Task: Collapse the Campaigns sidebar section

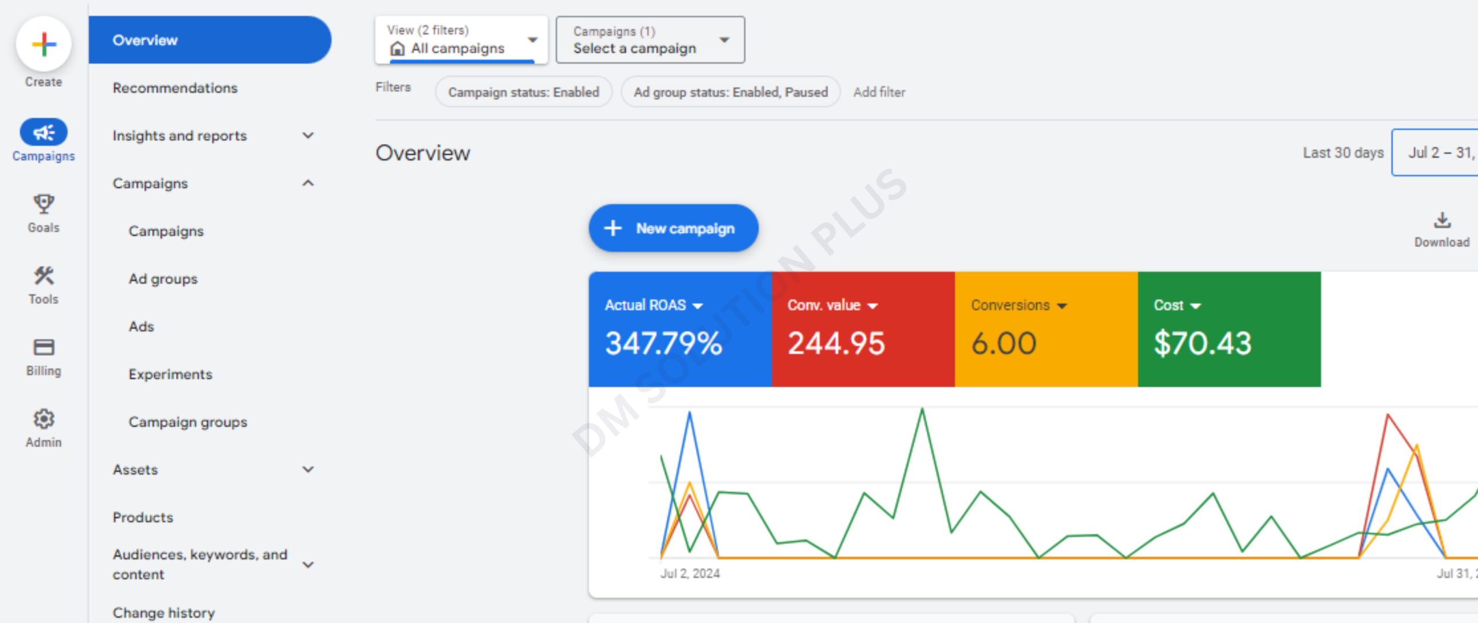Action: 308,183
